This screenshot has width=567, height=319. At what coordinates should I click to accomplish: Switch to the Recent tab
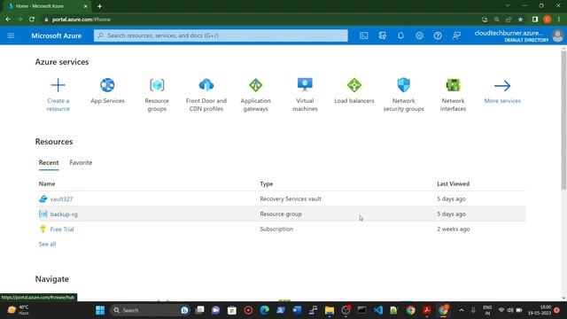click(x=49, y=162)
